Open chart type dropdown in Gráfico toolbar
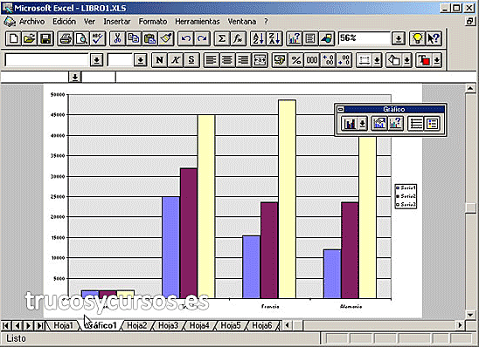The height and width of the screenshot is (347, 479). [x=362, y=124]
